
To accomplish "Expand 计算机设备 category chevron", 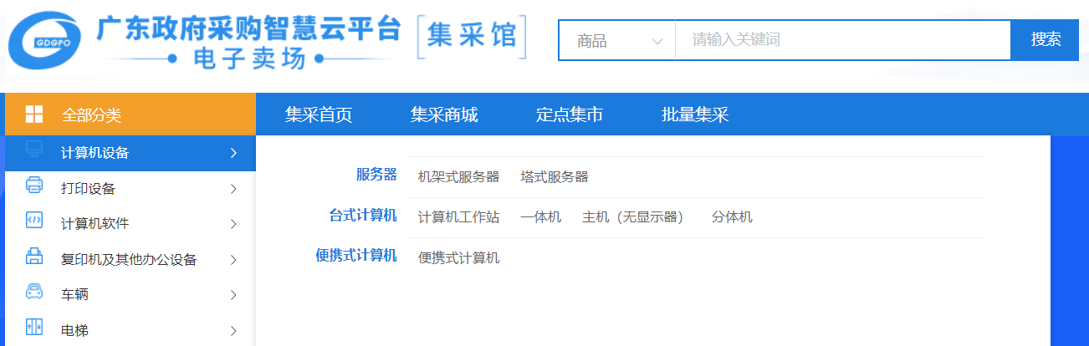I will click(x=233, y=153).
